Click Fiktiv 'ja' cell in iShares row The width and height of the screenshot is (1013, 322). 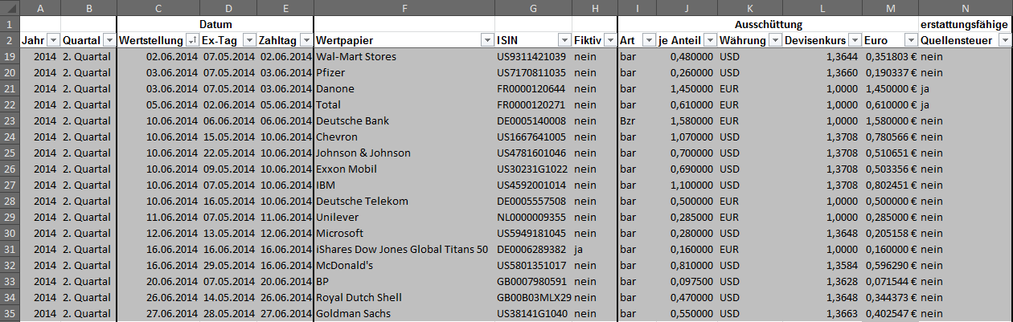(594, 249)
